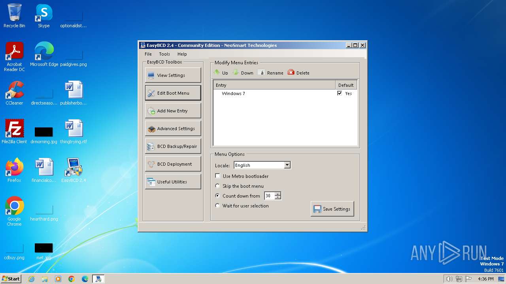The width and height of the screenshot is (506, 284).
Task: Select cdbuy.png desktop file
Action: point(14,250)
